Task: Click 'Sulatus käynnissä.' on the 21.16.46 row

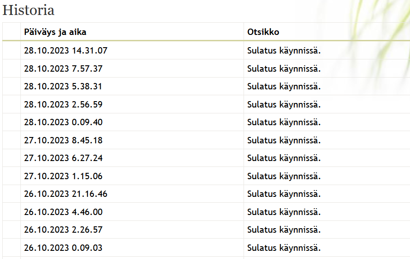Action: 284,194
